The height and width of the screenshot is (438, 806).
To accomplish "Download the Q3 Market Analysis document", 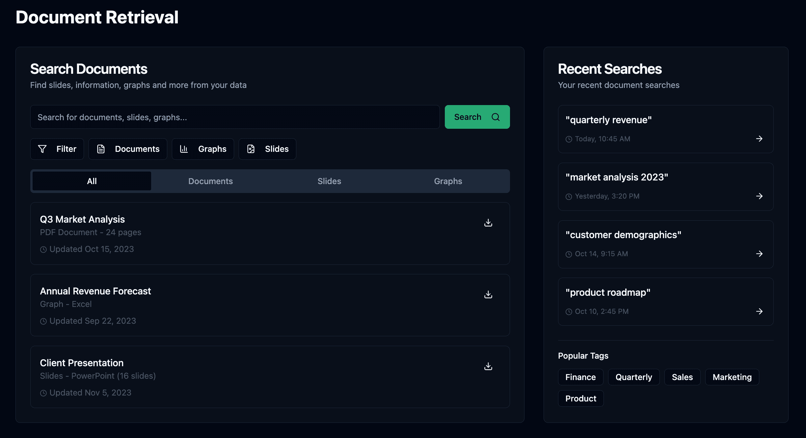I will [488, 223].
